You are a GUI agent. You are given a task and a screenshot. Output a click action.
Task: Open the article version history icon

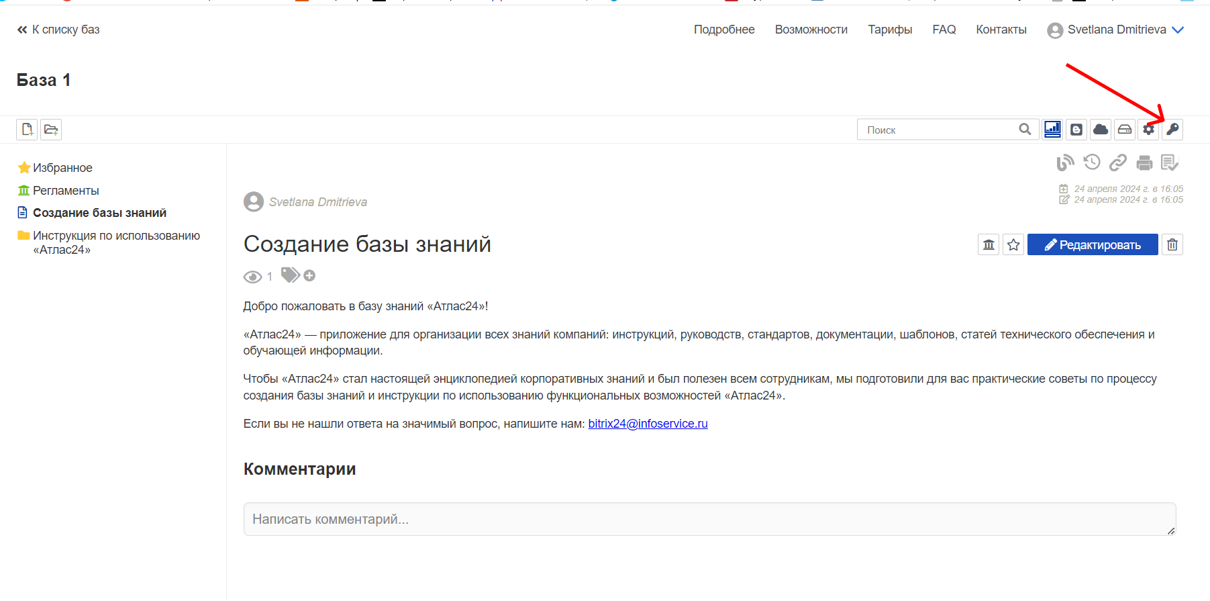1092,162
